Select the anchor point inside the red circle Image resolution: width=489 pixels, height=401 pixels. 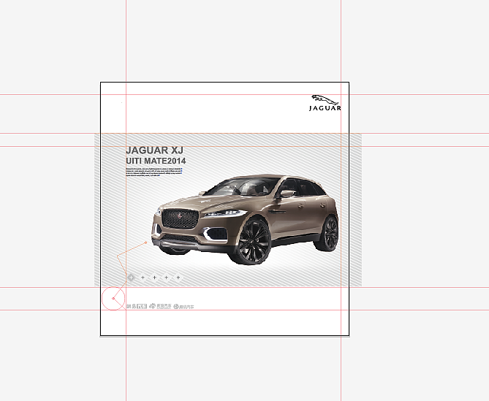113,299
